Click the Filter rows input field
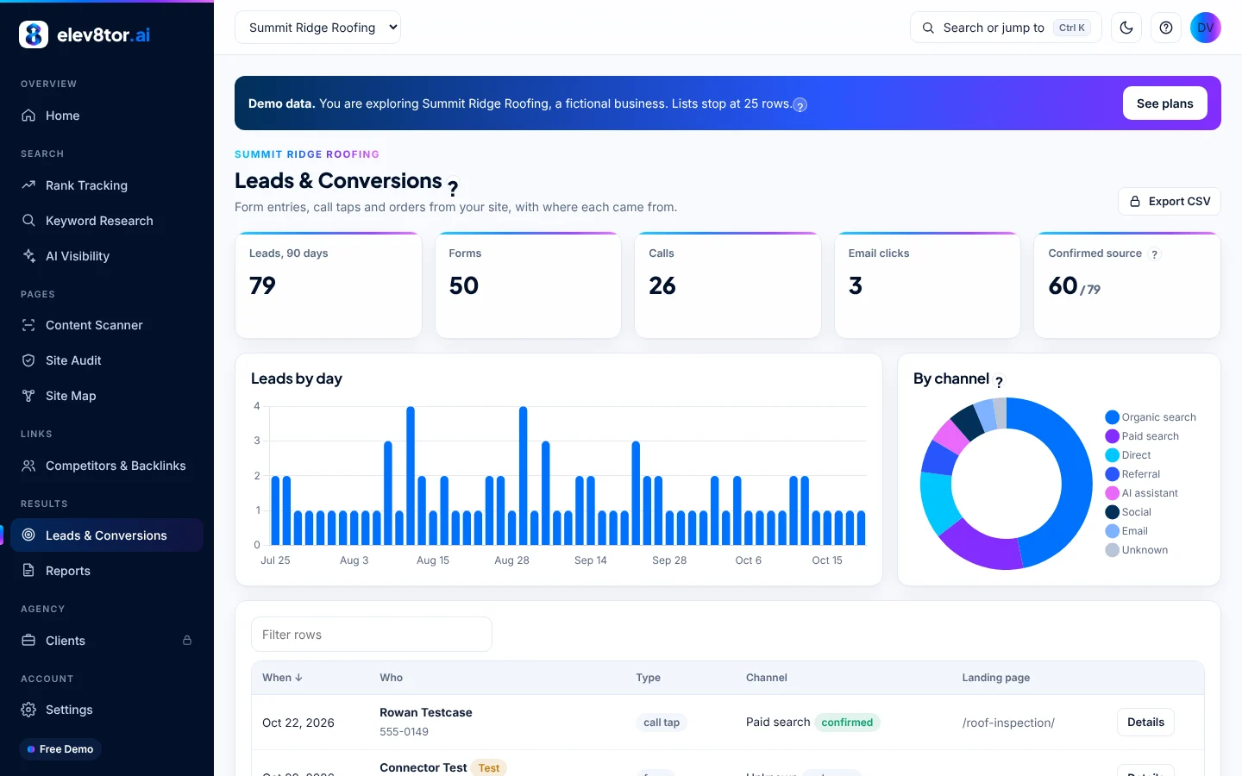1242x776 pixels. 372,635
